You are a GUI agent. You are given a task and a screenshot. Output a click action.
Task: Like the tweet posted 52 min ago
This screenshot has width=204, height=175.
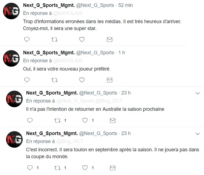point(82,39)
